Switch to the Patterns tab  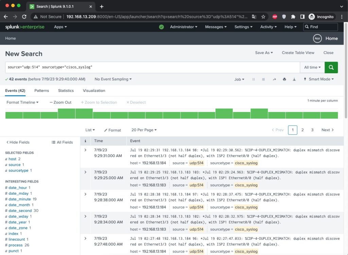(x=41, y=91)
